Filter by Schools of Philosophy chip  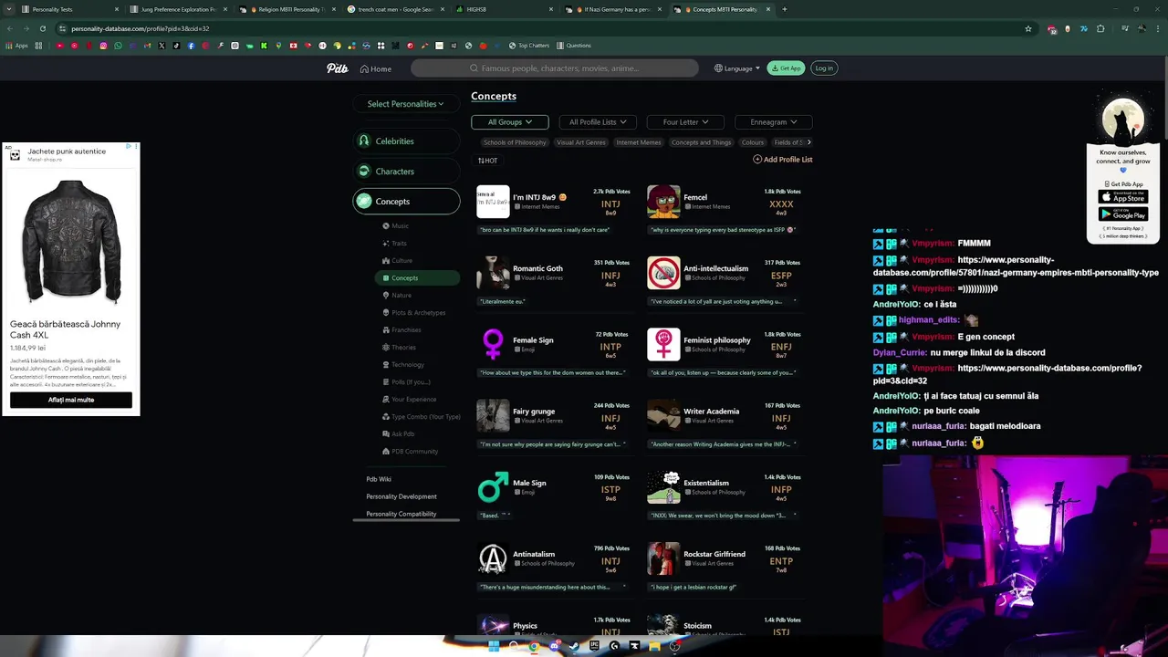click(515, 142)
